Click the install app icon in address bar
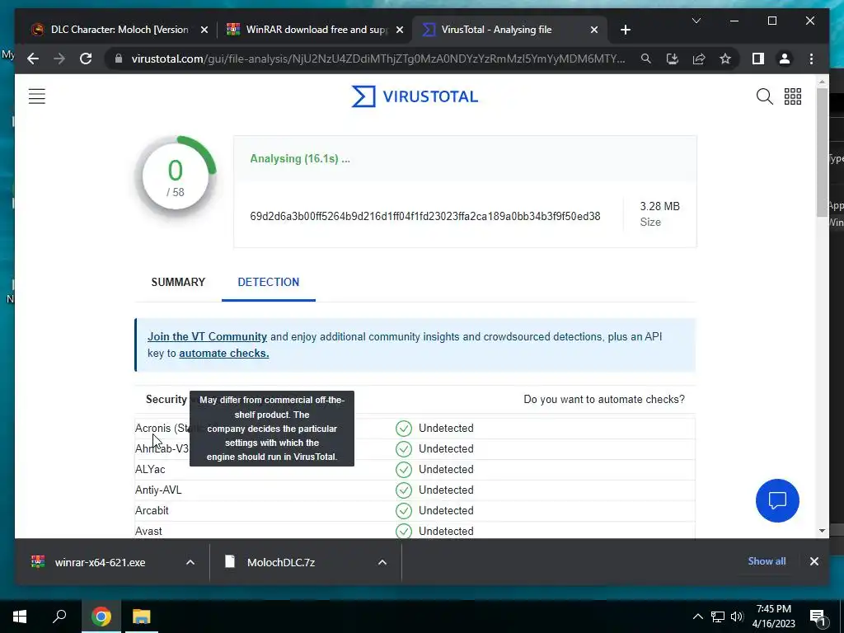The height and width of the screenshot is (633, 844). [673, 59]
